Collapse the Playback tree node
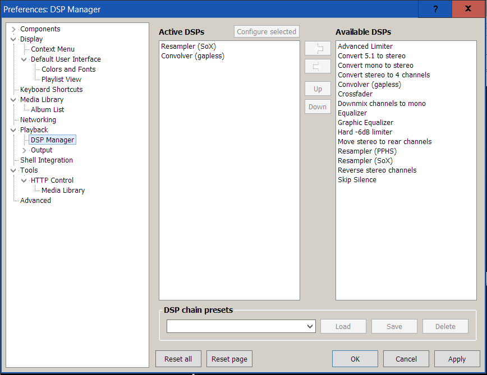Image resolution: width=487 pixels, height=375 pixels. (13, 130)
